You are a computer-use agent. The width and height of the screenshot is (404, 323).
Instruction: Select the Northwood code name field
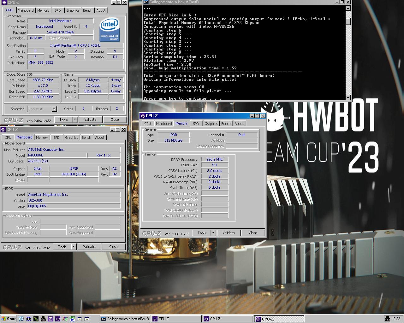pos(44,26)
